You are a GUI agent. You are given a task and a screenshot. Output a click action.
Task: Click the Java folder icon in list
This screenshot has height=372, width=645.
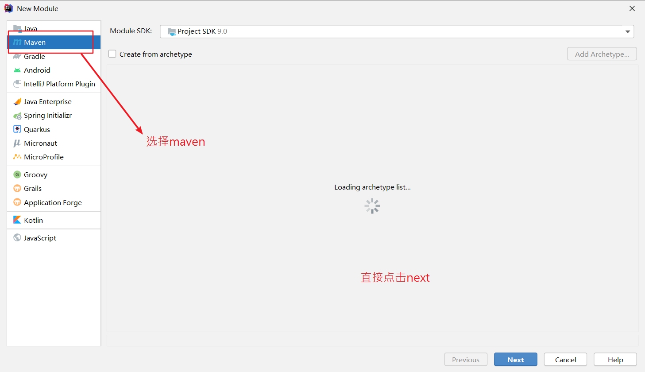(17, 29)
